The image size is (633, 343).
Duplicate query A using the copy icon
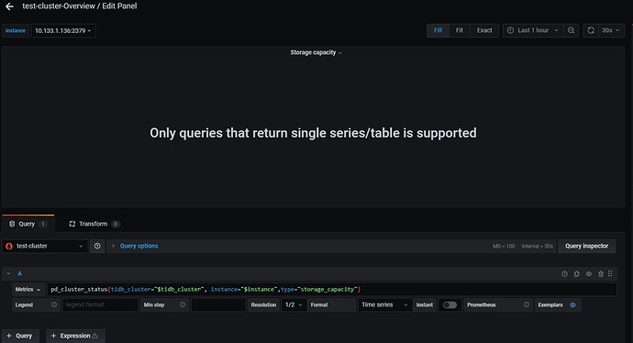click(x=576, y=274)
